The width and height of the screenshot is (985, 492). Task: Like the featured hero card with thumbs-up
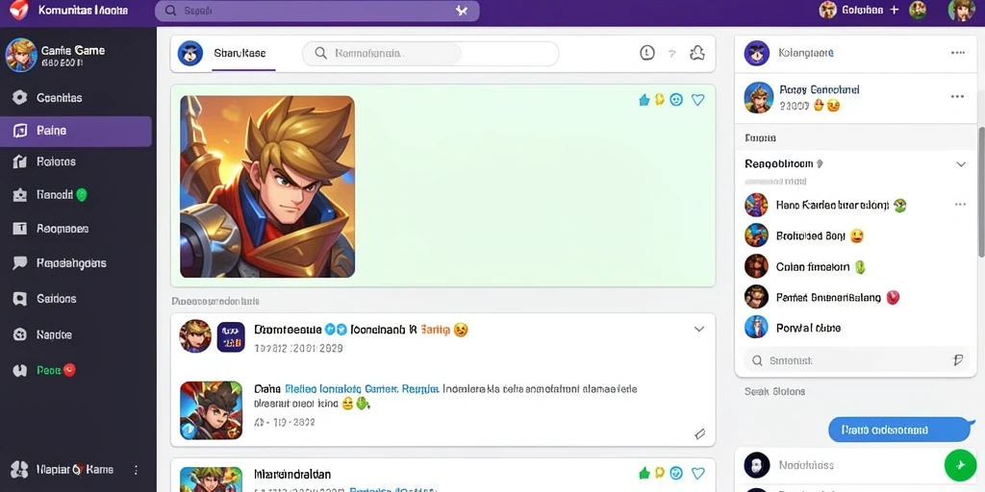click(x=644, y=99)
